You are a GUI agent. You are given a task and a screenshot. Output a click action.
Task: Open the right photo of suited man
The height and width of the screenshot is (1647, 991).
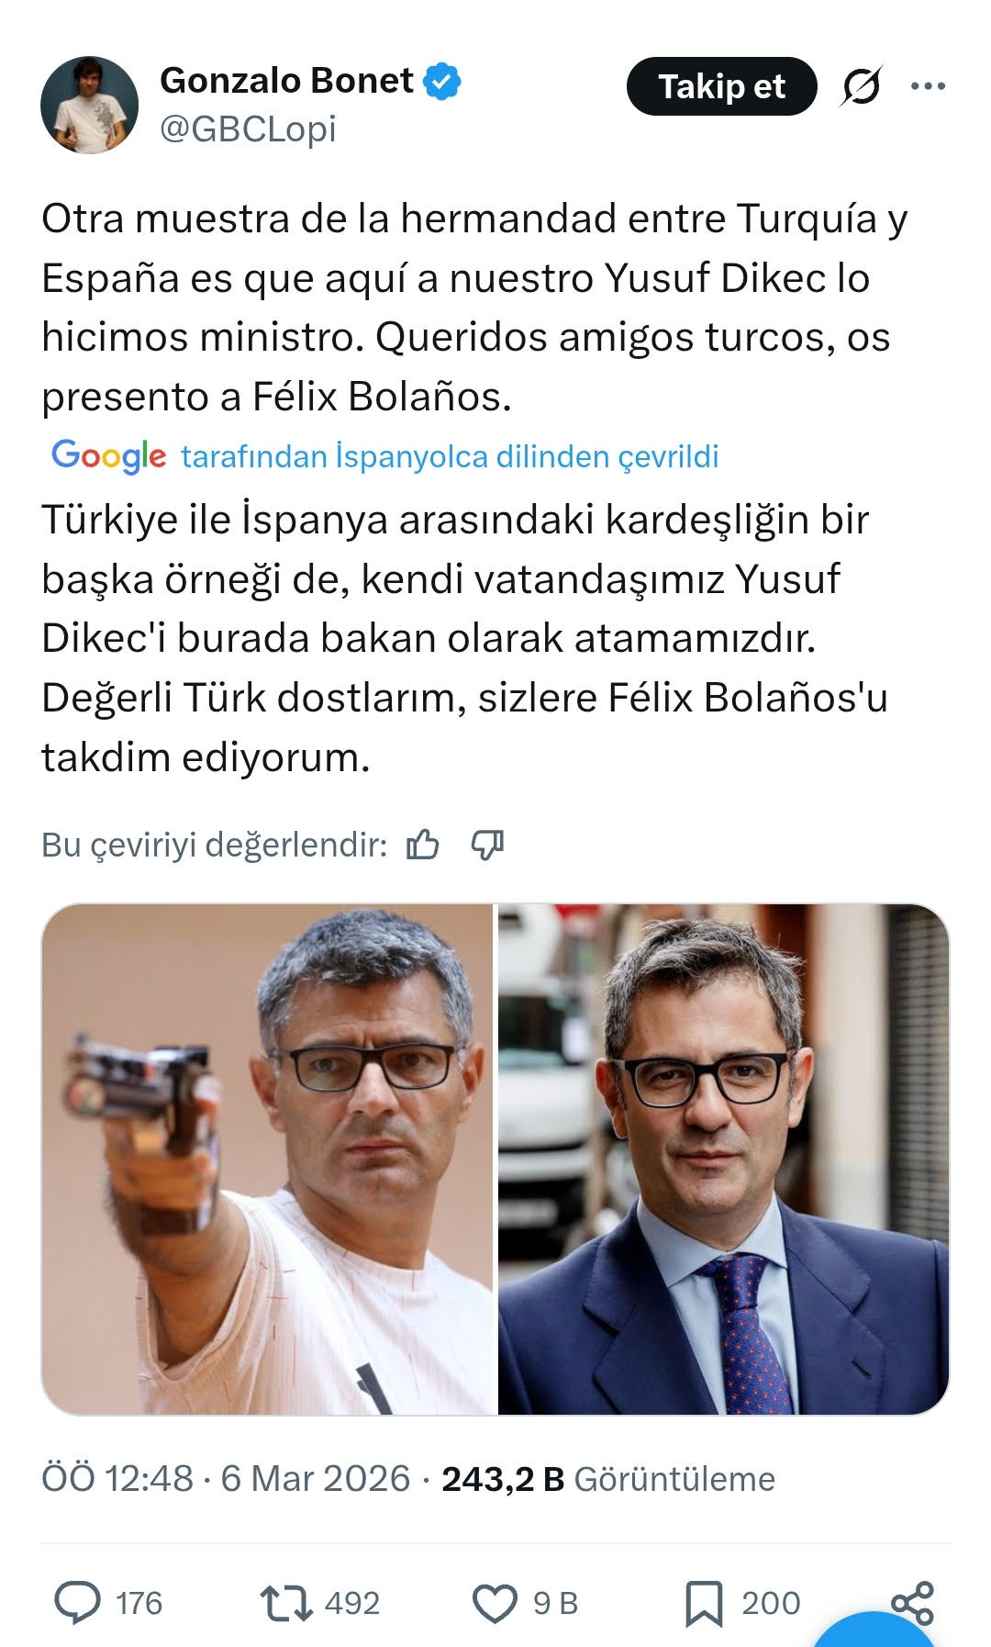tap(723, 1159)
